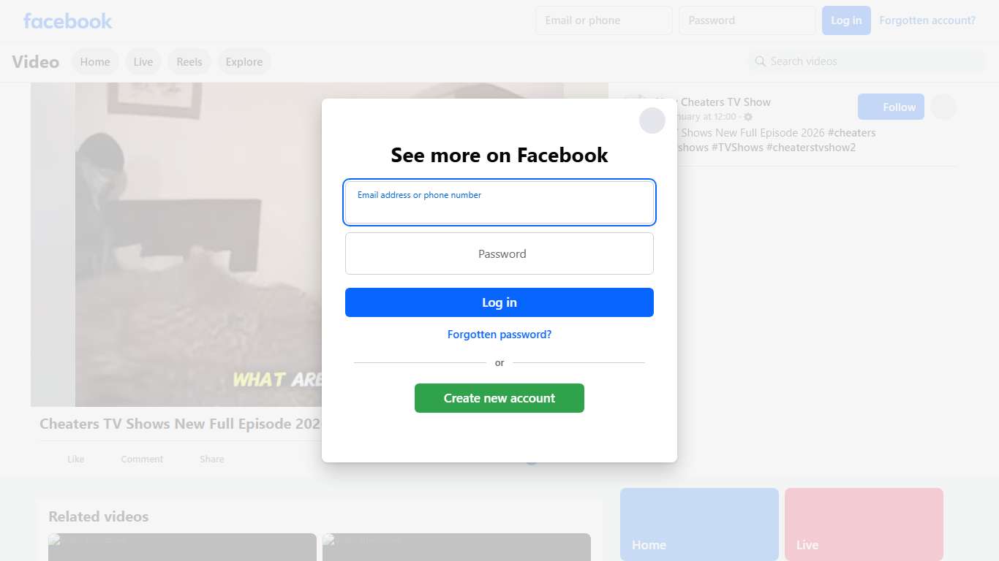Image resolution: width=999 pixels, height=561 pixels.
Task: Open the first related video thumbnail
Action: [182, 547]
